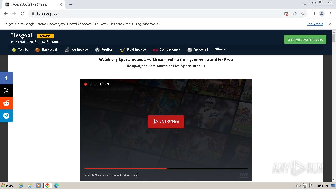Click the Field-hockey stick icon

(123, 50)
